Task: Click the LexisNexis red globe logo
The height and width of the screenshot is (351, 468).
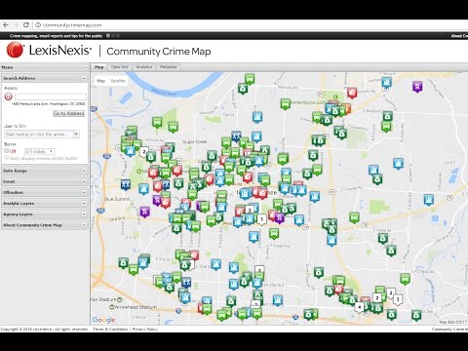Action: 15,50
